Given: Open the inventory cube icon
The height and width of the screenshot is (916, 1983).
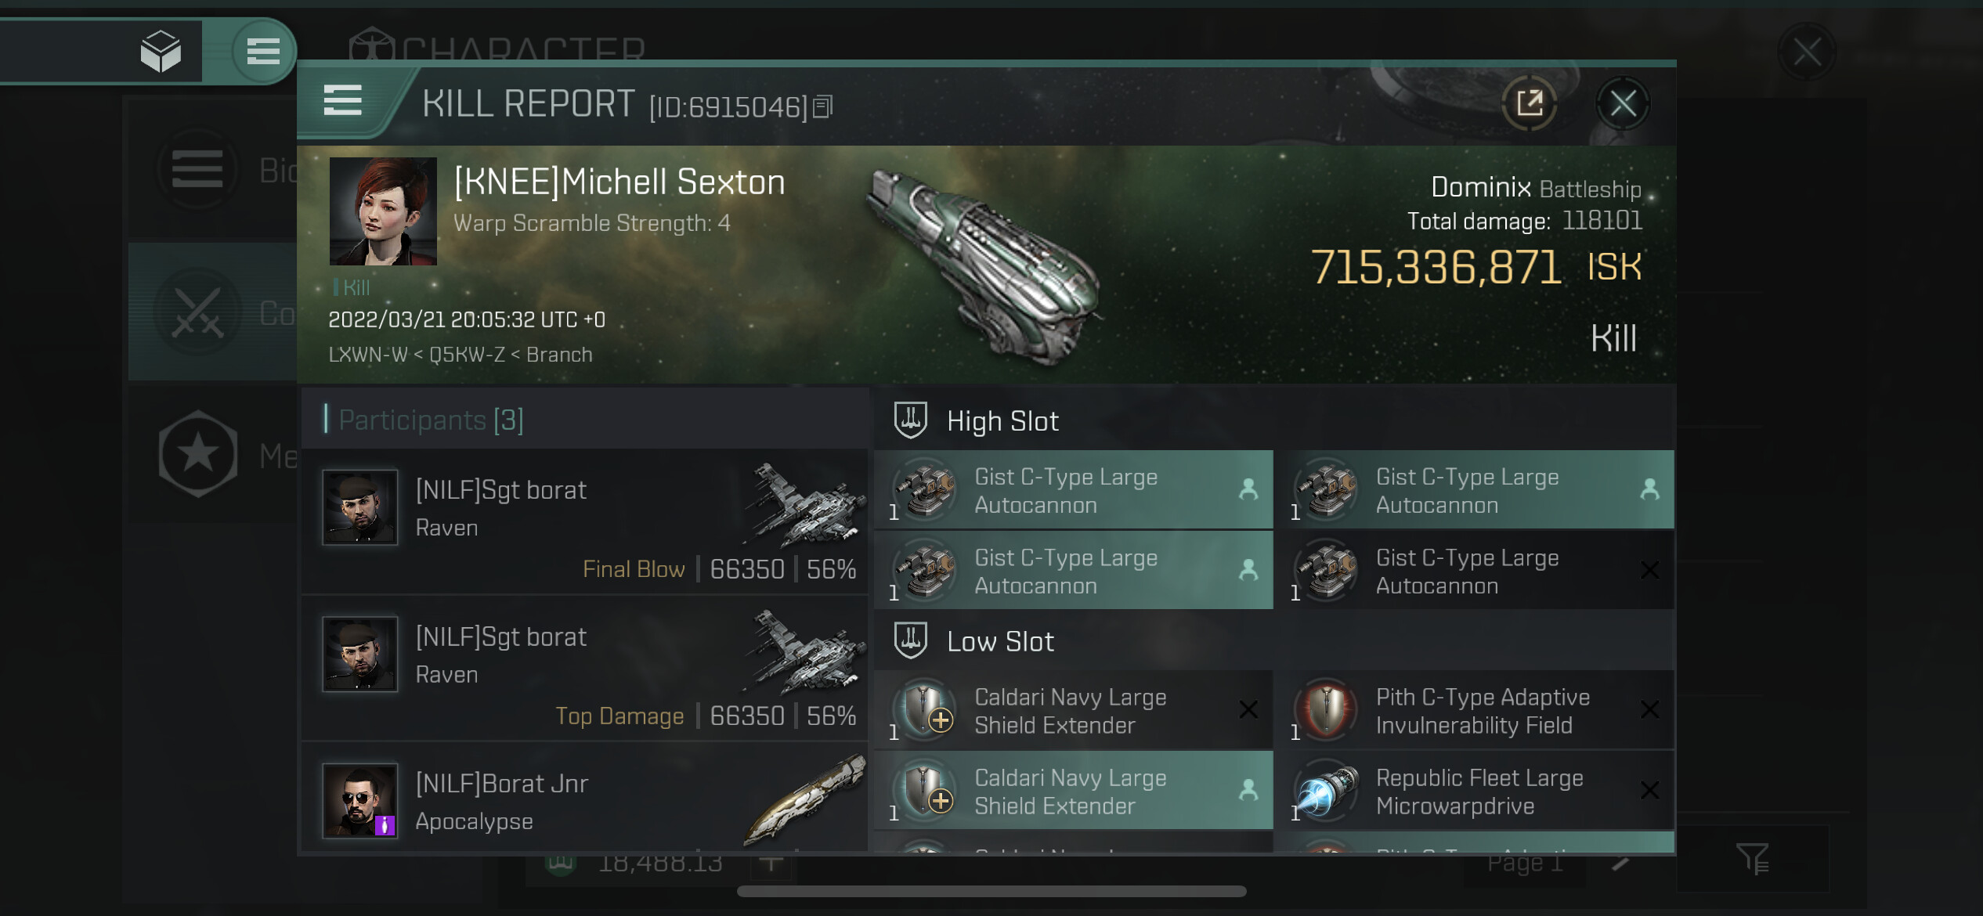Looking at the screenshot, I should click(161, 52).
